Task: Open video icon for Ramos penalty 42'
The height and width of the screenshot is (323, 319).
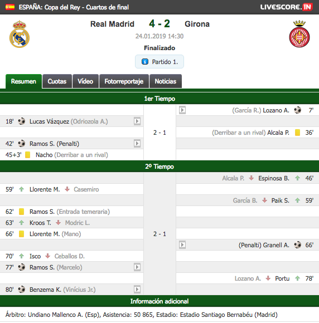Action: point(137,143)
